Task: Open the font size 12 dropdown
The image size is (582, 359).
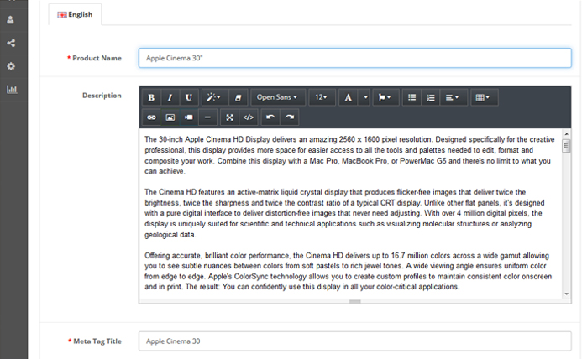Action: pos(322,97)
